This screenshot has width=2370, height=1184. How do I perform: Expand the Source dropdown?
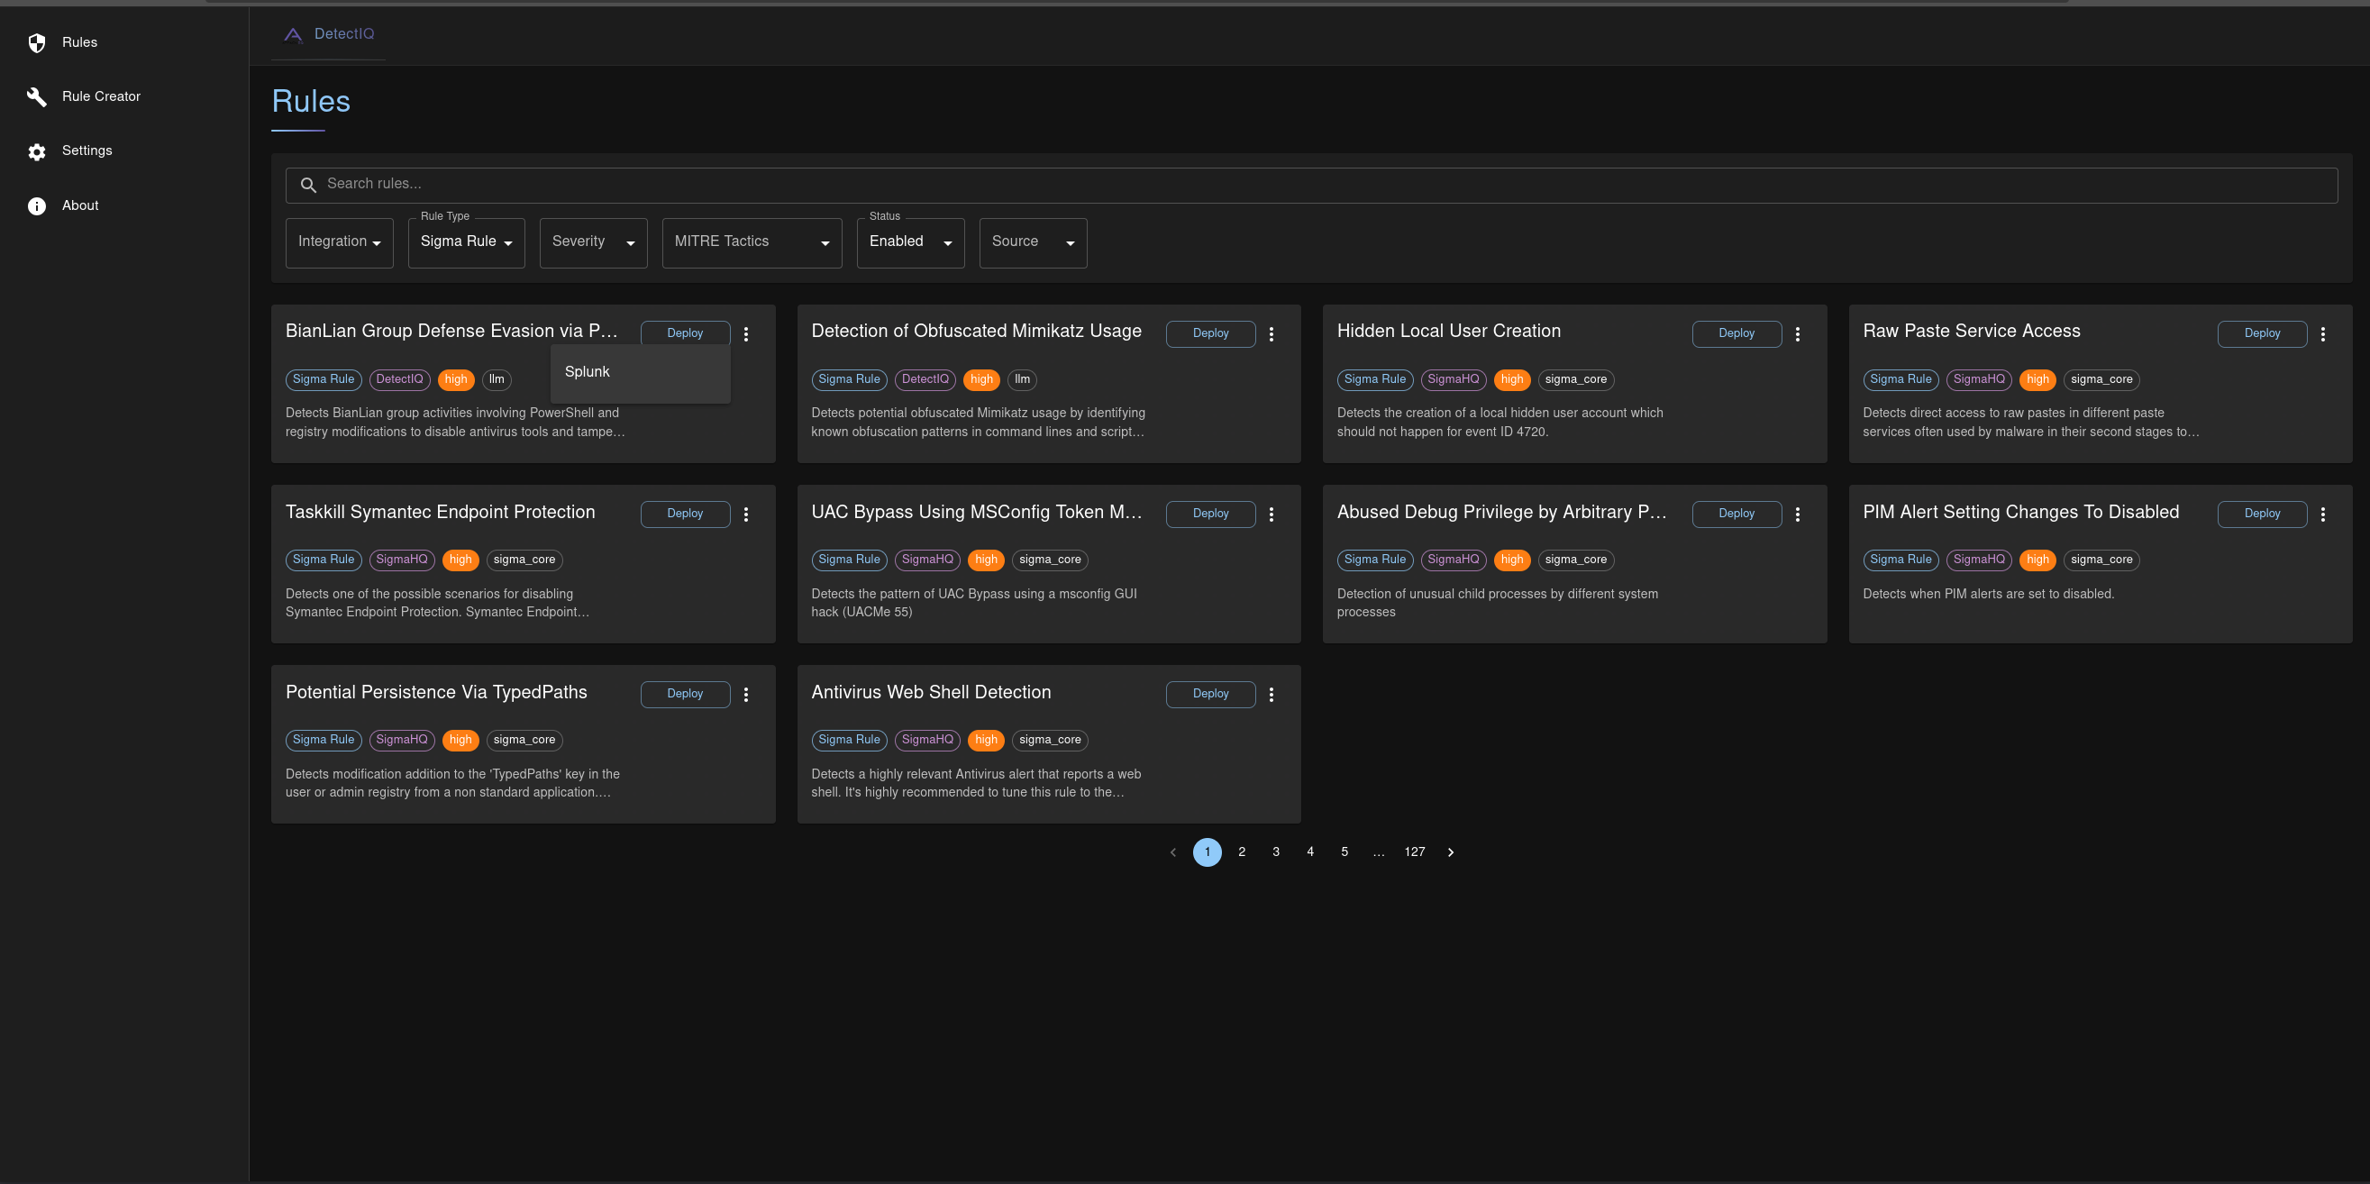(x=1033, y=241)
